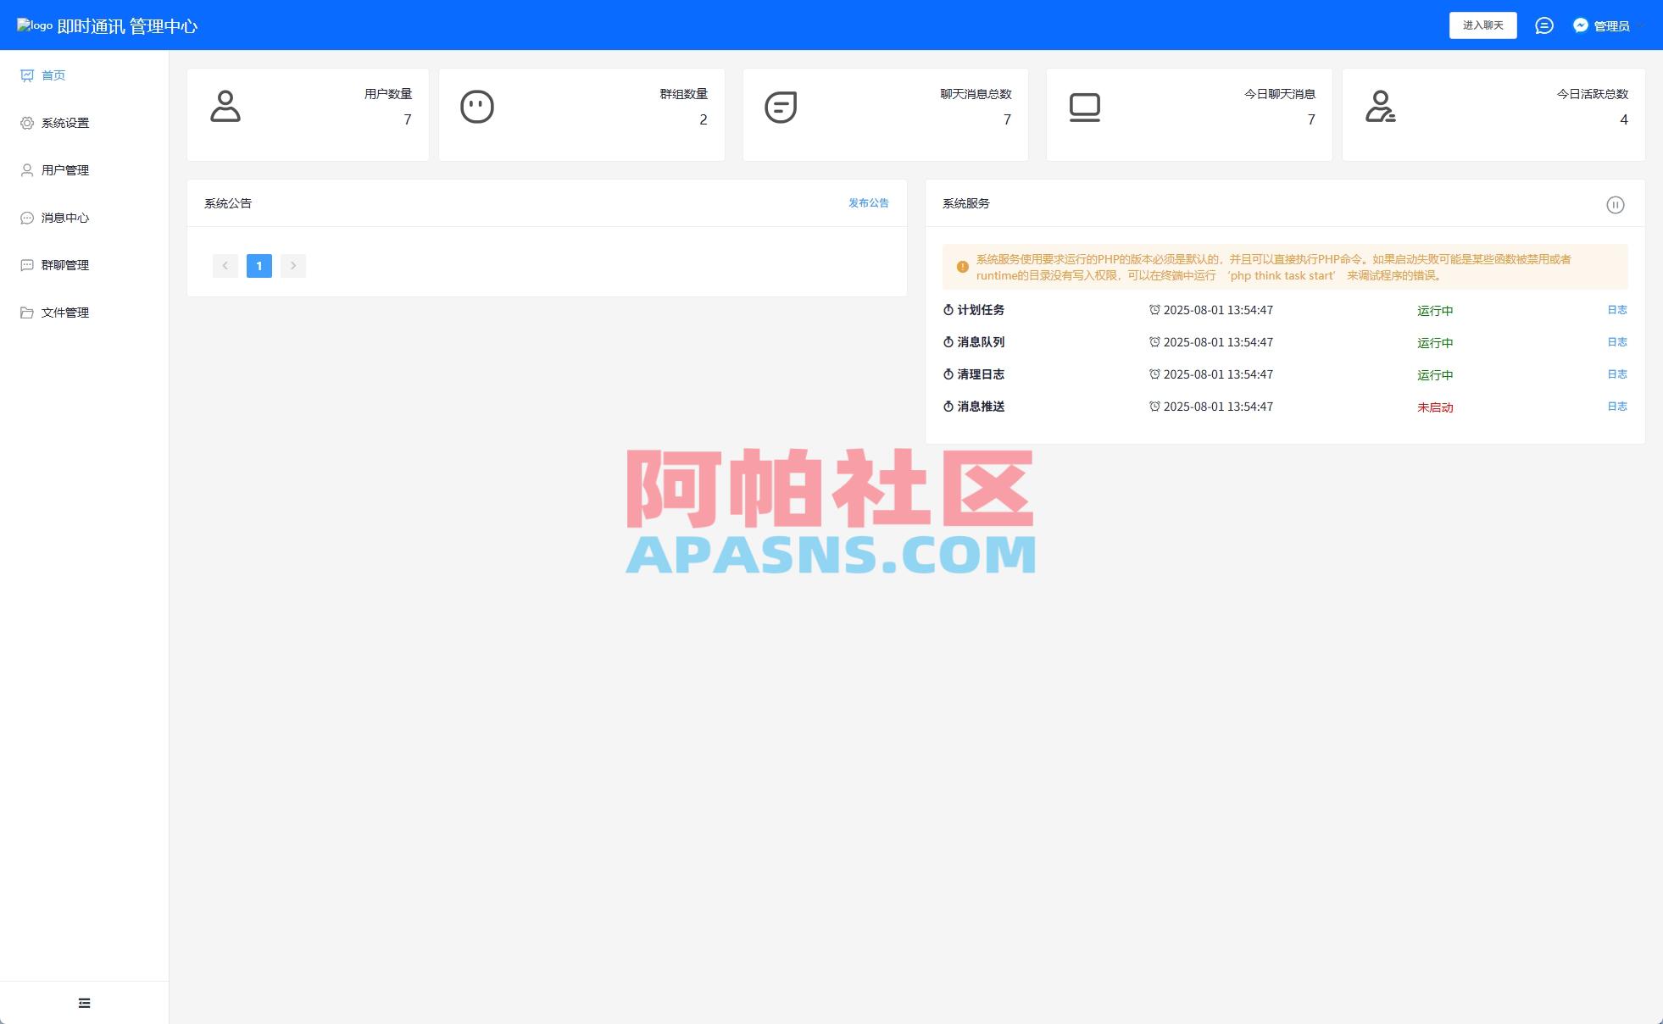Open the 日志 log for 消息队列
This screenshot has width=1663, height=1024.
[x=1617, y=342]
